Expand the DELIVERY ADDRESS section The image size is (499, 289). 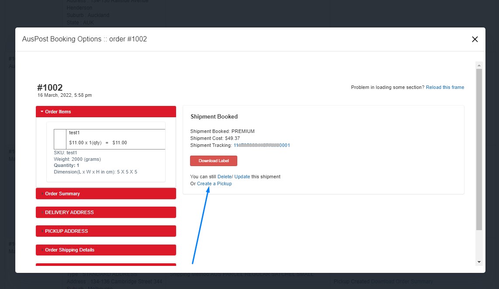pyautogui.click(x=106, y=212)
